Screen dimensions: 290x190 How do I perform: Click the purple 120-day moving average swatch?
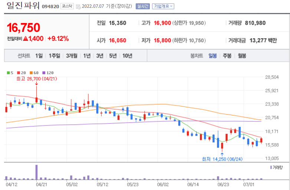pos(44,73)
